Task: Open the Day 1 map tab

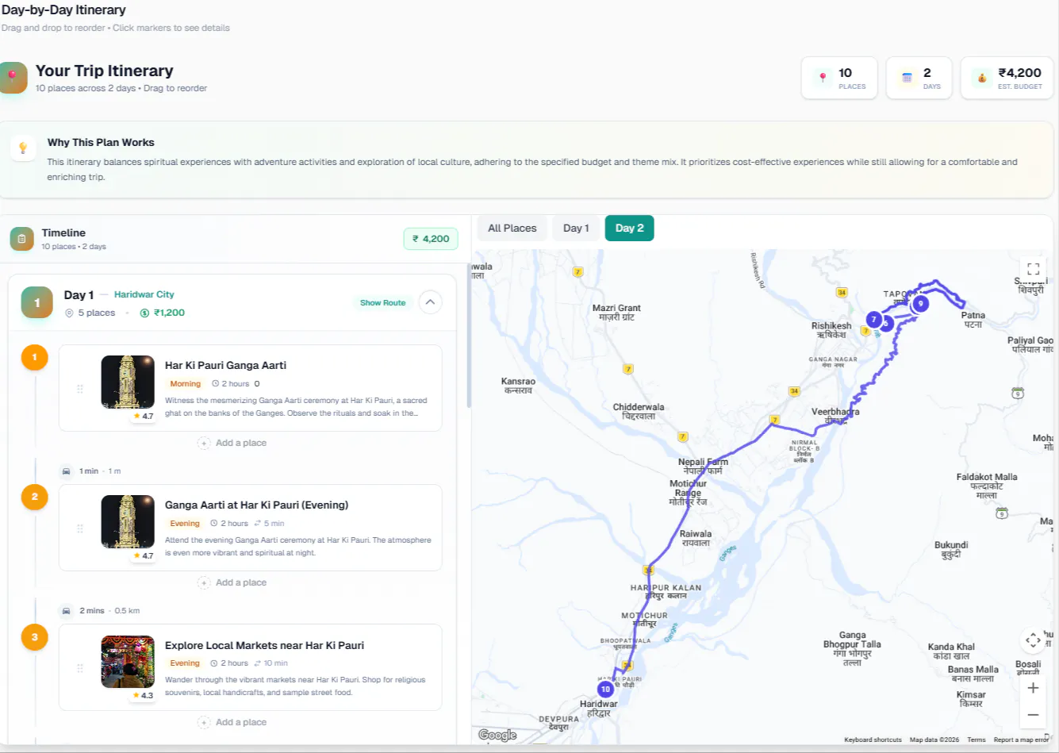Action: (x=576, y=228)
